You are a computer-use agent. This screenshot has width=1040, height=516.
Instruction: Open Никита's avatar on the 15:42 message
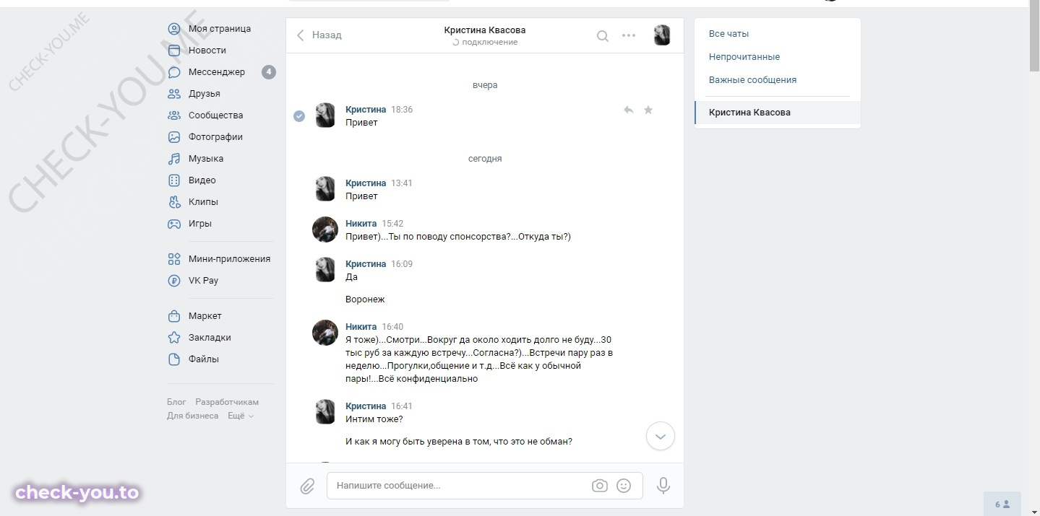pos(325,229)
